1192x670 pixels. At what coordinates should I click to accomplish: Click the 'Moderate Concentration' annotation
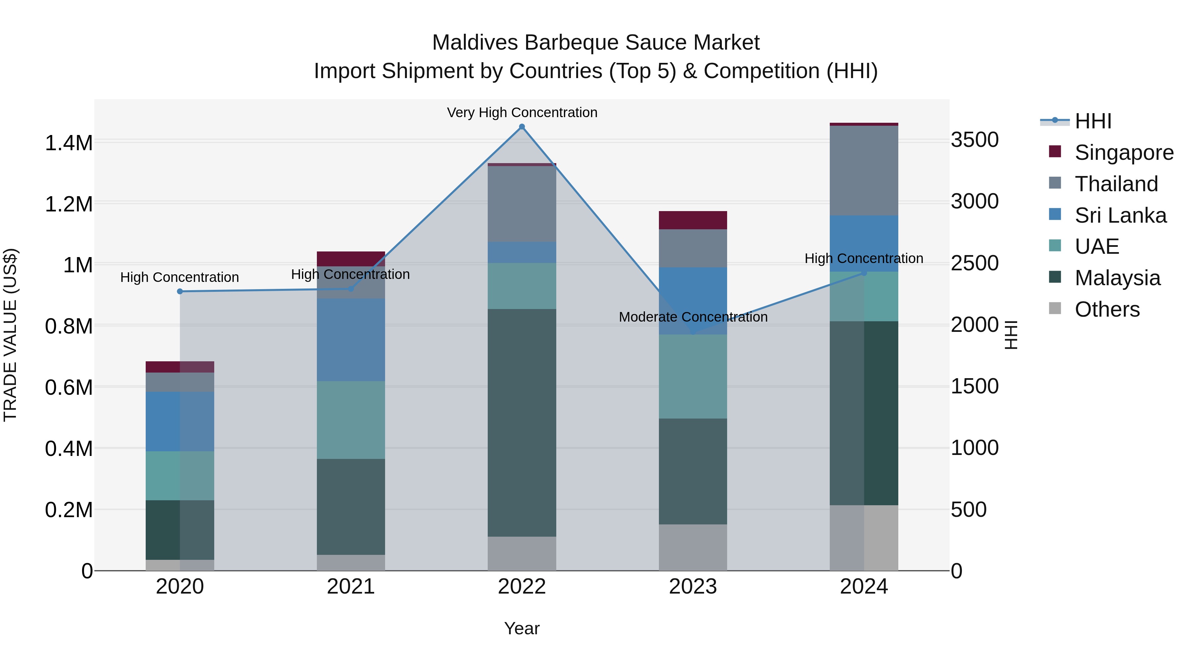pyautogui.click(x=693, y=317)
